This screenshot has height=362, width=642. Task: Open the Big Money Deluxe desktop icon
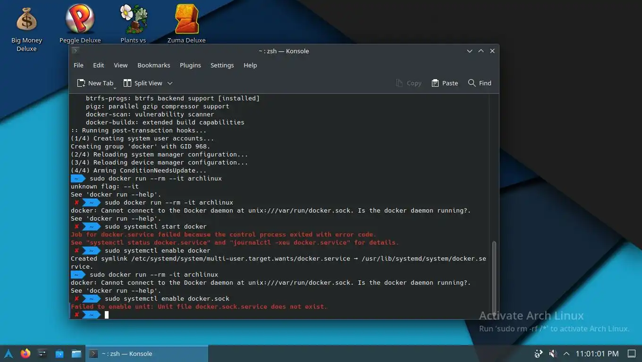[x=26, y=29]
